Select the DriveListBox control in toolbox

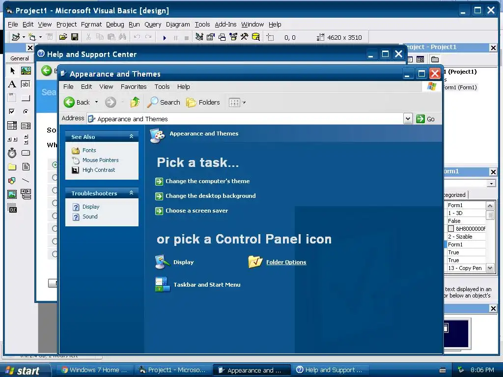click(26, 153)
